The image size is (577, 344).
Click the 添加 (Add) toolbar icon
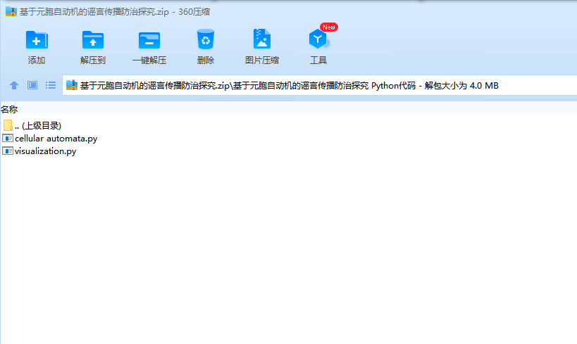pyautogui.click(x=37, y=39)
